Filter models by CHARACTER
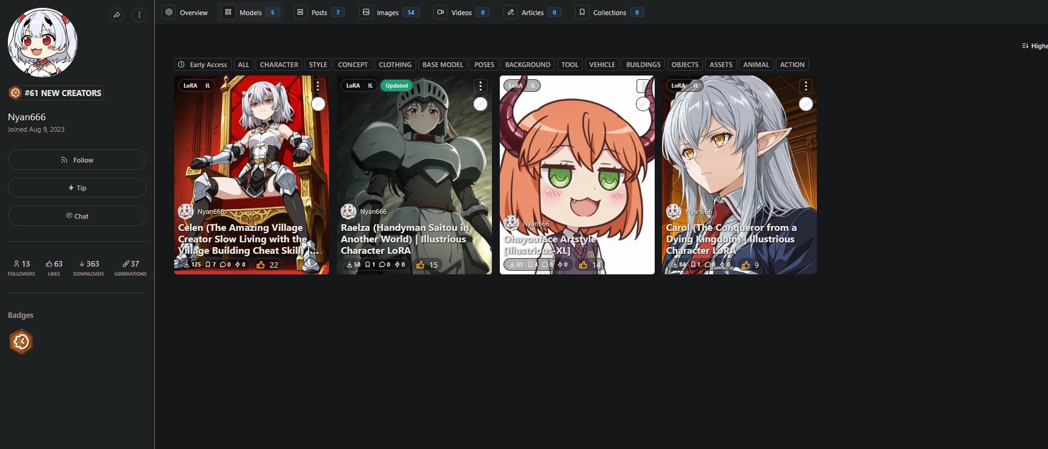The width and height of the screenshot is (1048, 449). pos(279,65)
